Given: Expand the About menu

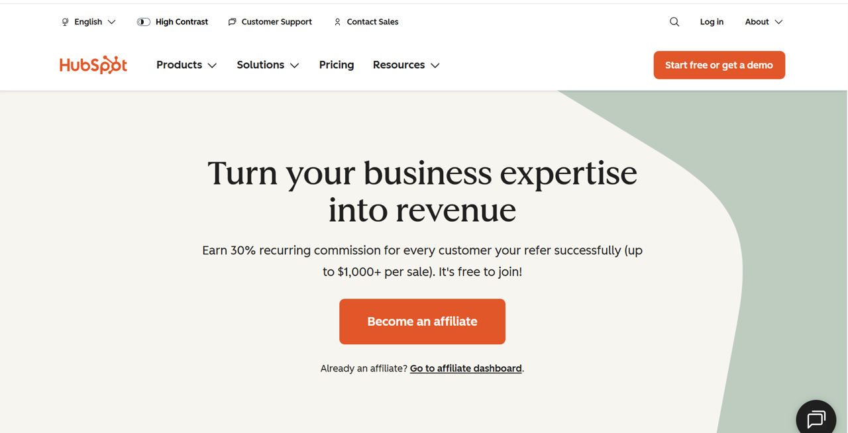Looking at the screenshot, I should 763,22.
